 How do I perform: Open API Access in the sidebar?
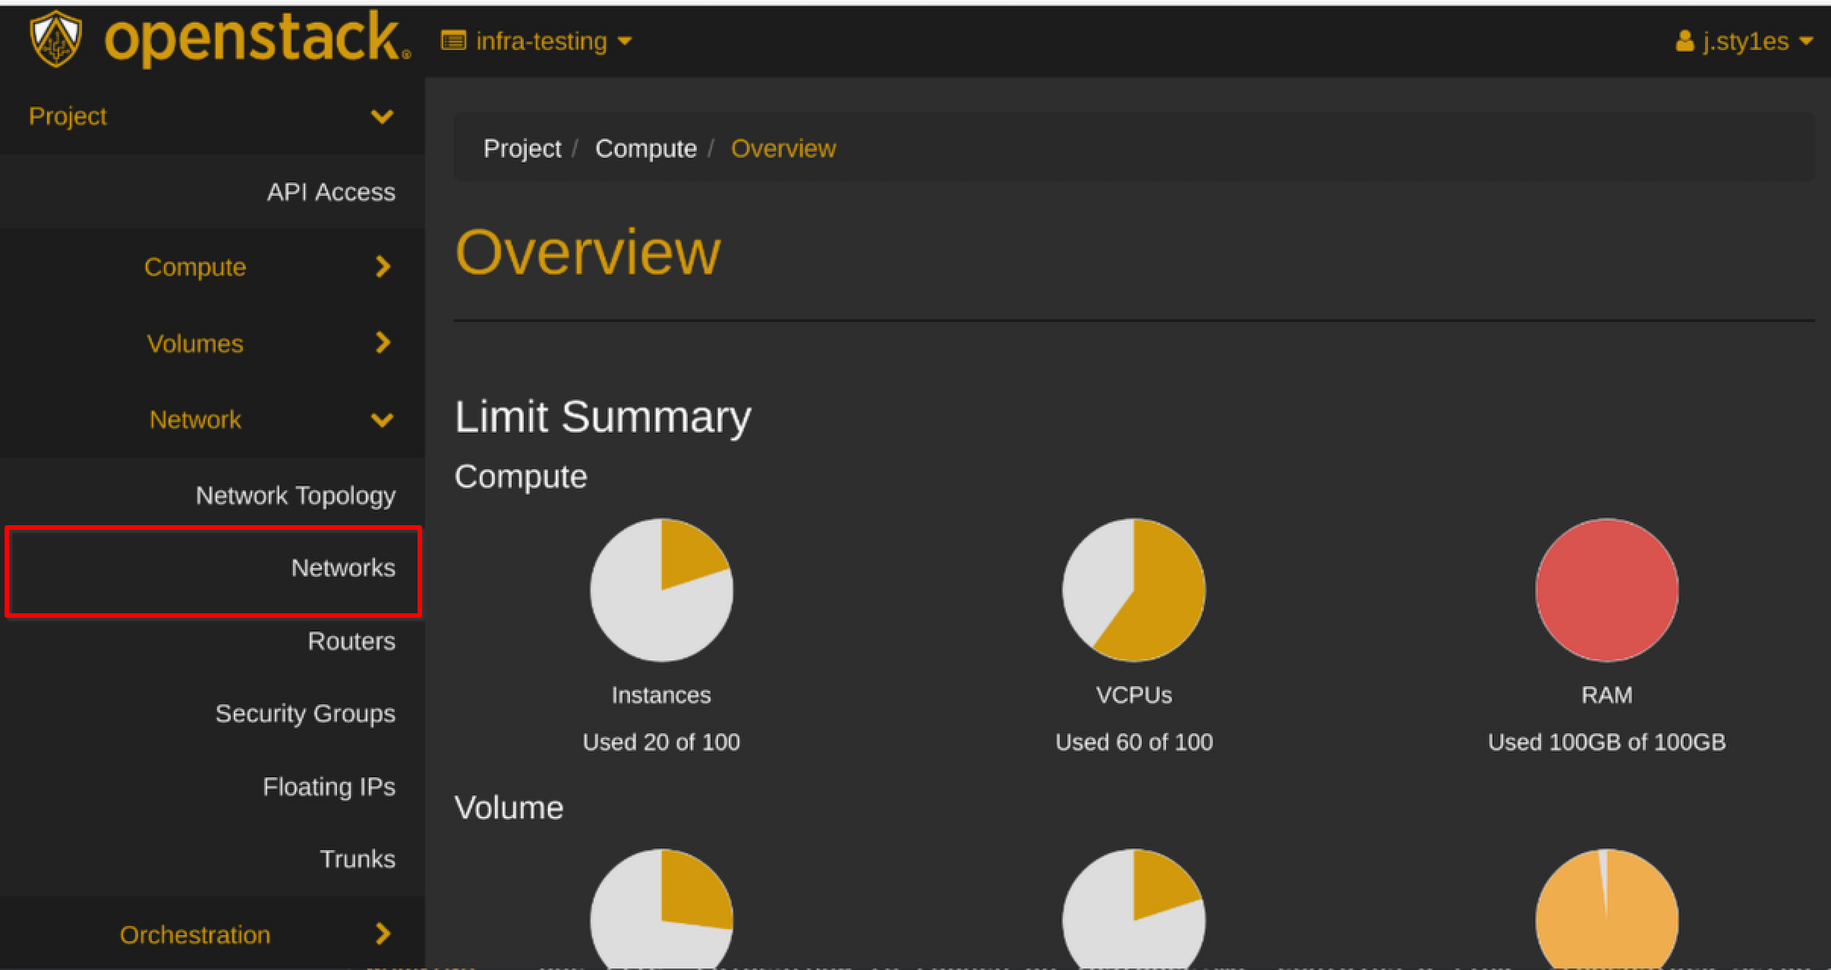click(331, 192)
